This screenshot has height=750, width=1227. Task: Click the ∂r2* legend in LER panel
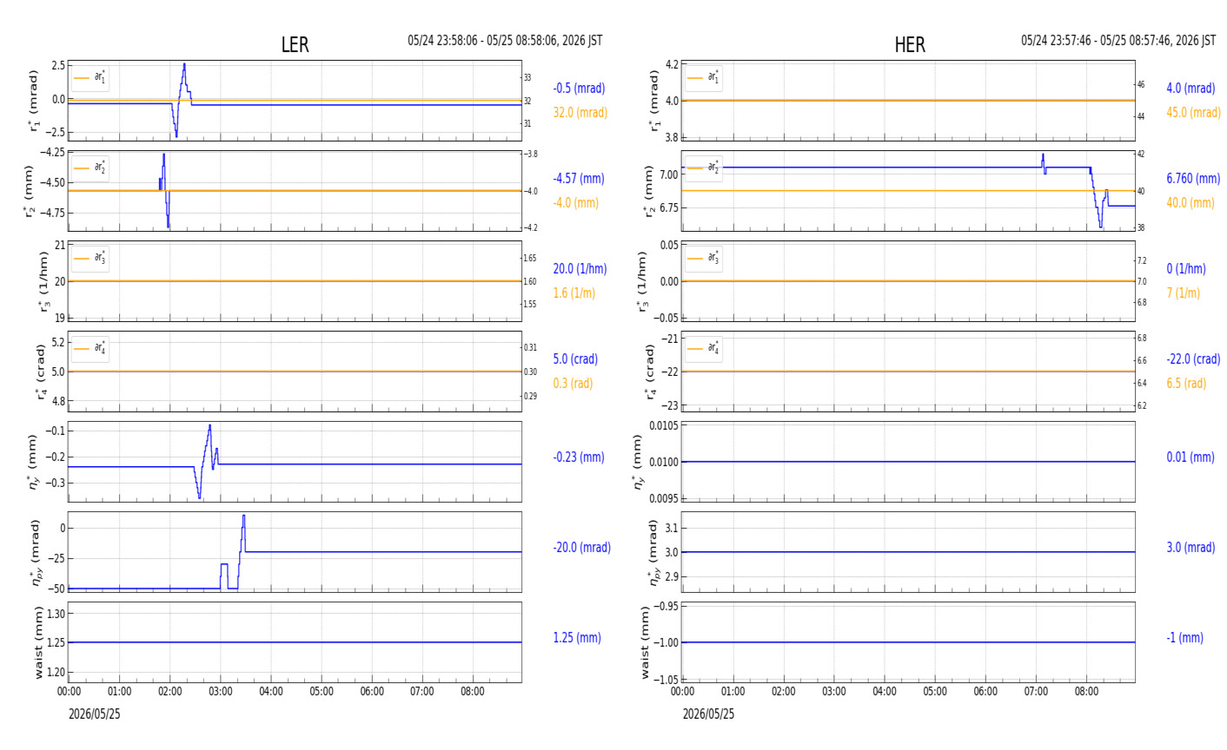90,168
